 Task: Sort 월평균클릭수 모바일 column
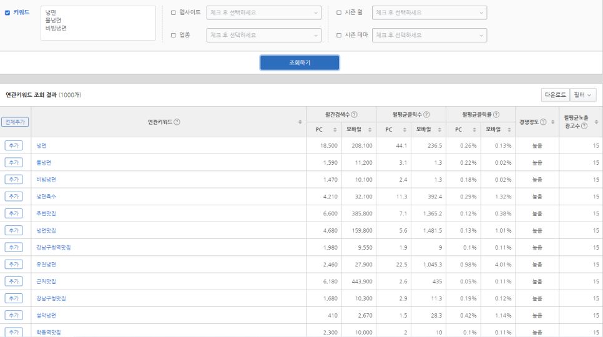439,130
